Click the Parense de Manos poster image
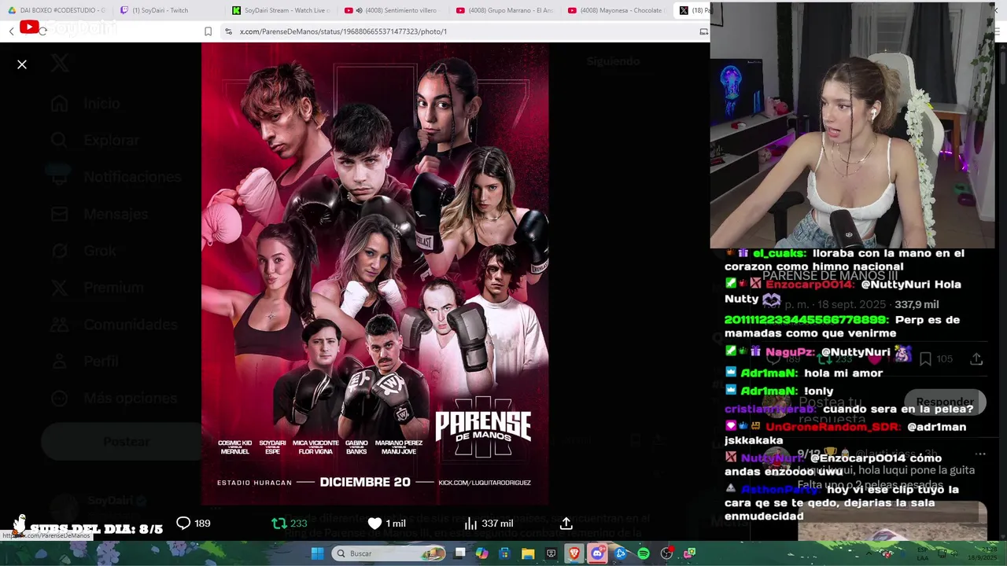Image resolution: width=1007 pixels, height=566 pixels. pos(374,274)
